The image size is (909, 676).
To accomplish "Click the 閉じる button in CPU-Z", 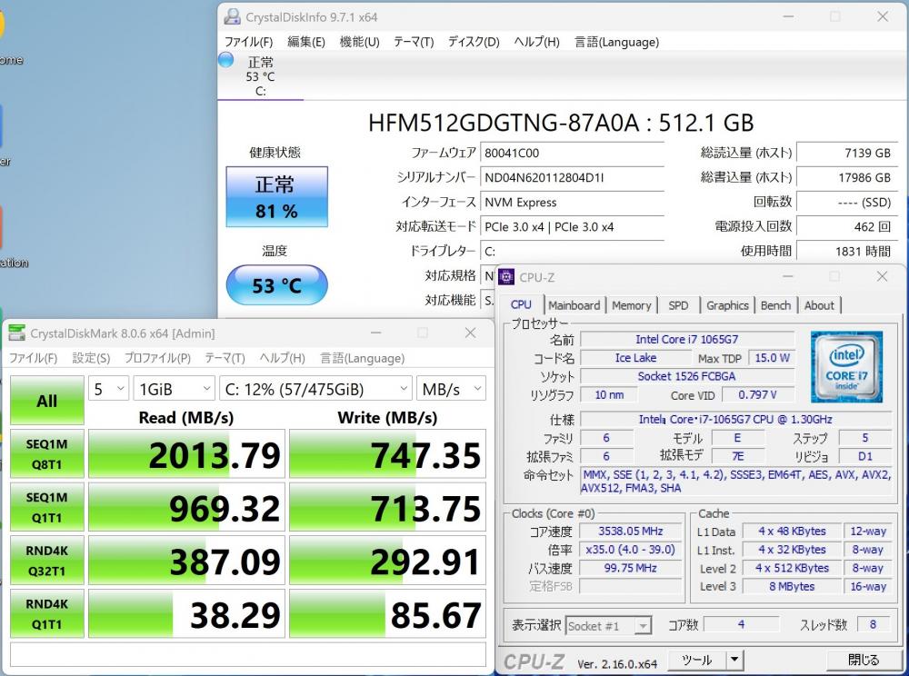I will [x=864, y=660].
